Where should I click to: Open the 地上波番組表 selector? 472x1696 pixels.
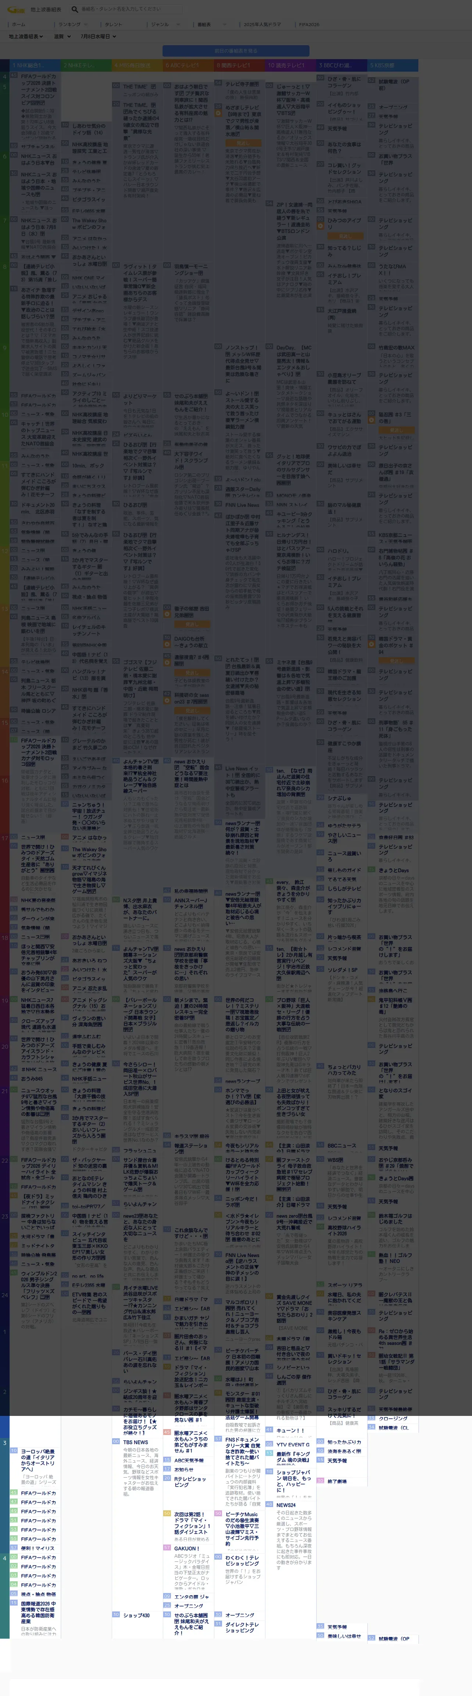[x=26, y=37]
